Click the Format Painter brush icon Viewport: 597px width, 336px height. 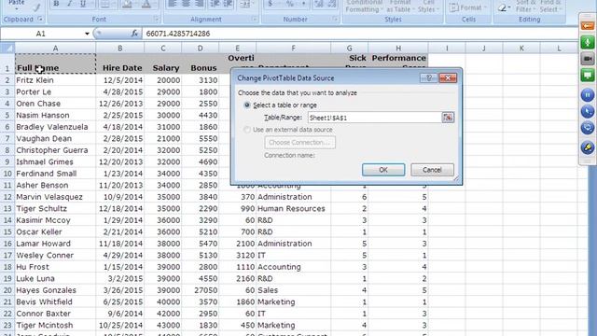click(37, 7)
